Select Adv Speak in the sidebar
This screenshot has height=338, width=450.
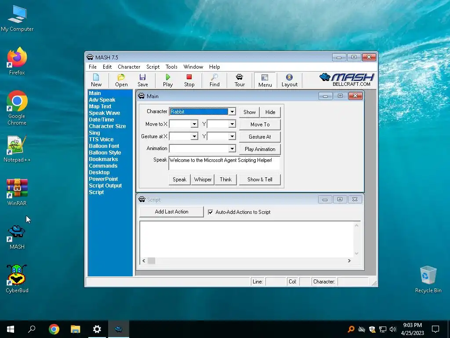[x=102, y=100]
